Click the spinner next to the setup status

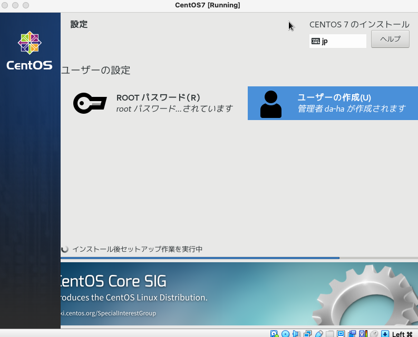(x=64, y=249)
